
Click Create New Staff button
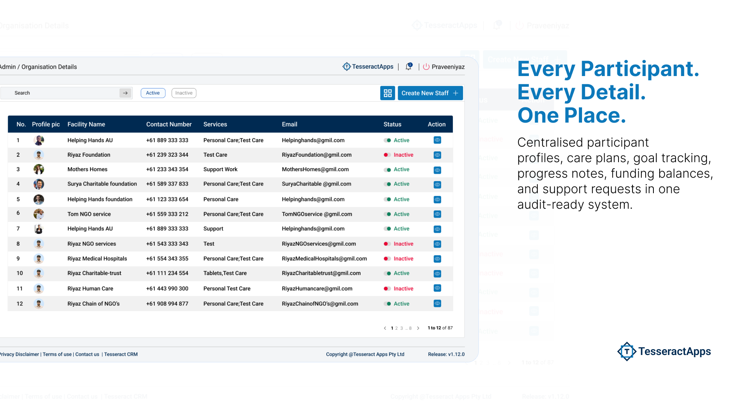coord(430,93)
